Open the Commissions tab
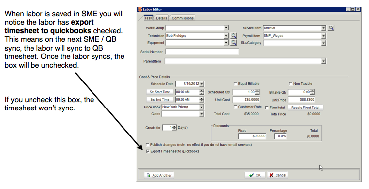The width and height of the screenshot is (369, 189). coord(183,18)
